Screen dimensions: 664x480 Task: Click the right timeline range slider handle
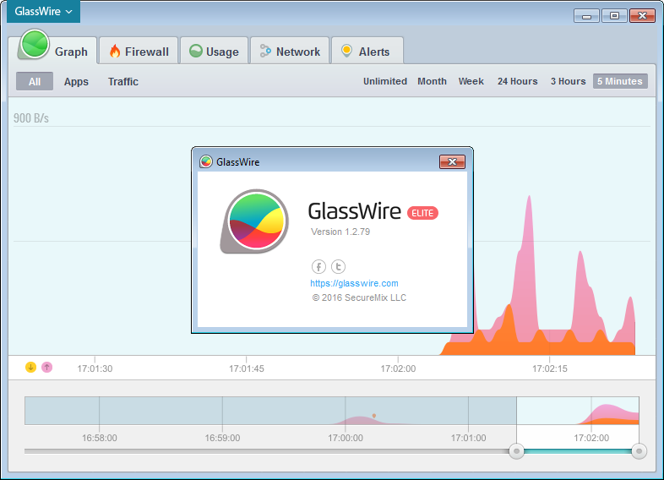tap(639, 451)
